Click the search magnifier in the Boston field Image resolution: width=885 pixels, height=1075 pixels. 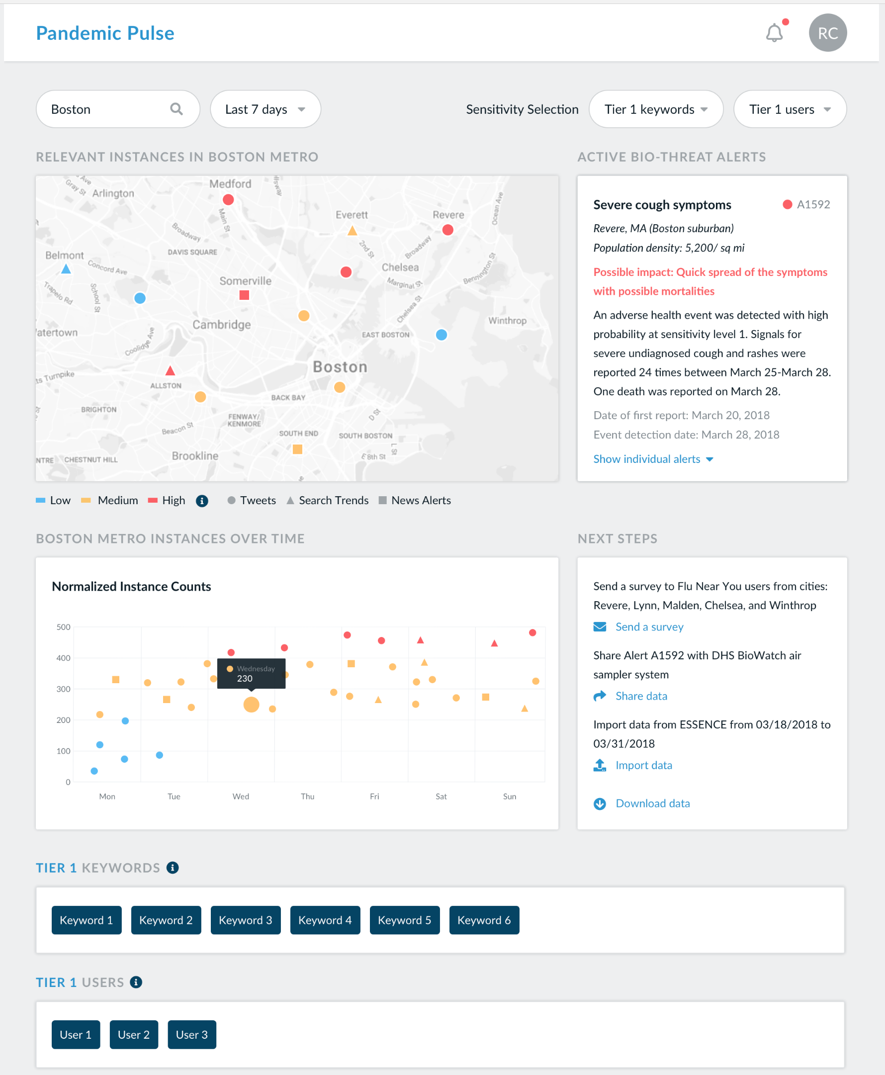(177, 108)
